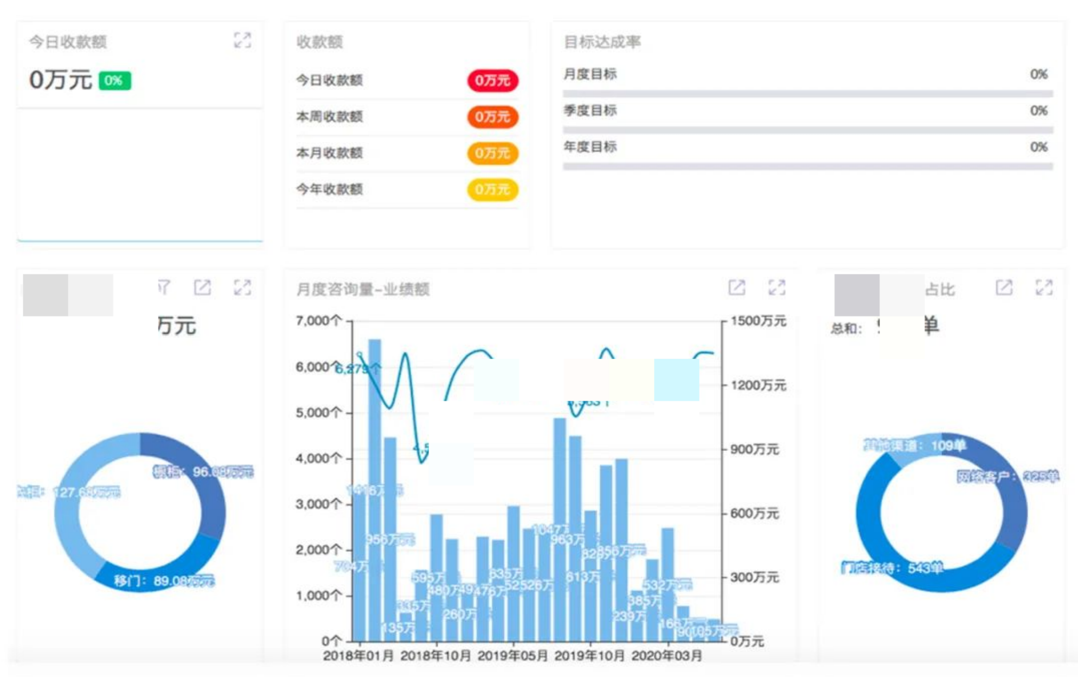This screenshot has height=677, width=1078.
Task: Open filter icon on left donut card
Action: 163,288
